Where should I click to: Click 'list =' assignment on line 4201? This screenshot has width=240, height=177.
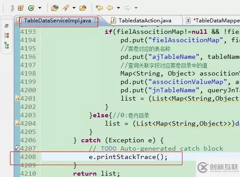point(132,98)
